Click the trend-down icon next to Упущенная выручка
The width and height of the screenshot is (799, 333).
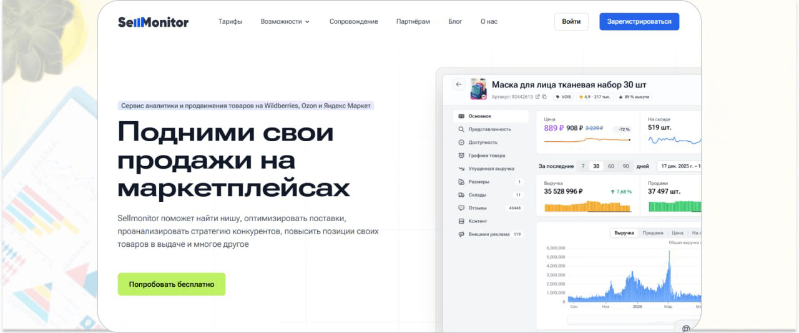click(461, 169)
